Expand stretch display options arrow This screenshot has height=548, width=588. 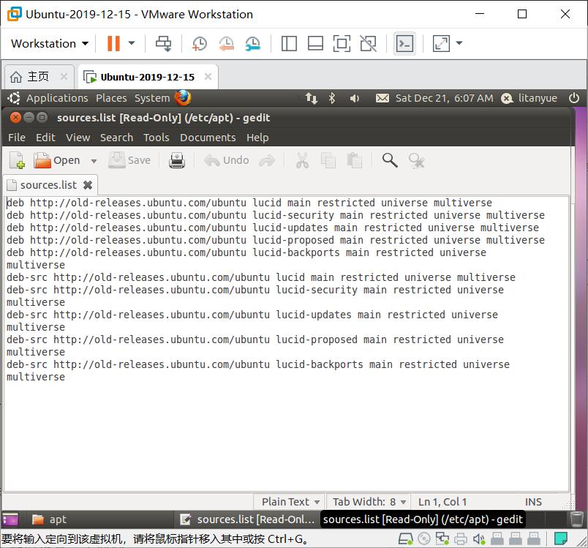(459, 43)
